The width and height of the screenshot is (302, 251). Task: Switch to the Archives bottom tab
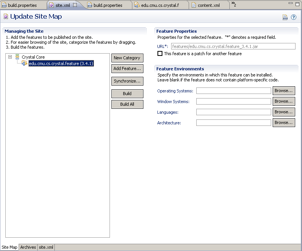(x=28, y=247)
